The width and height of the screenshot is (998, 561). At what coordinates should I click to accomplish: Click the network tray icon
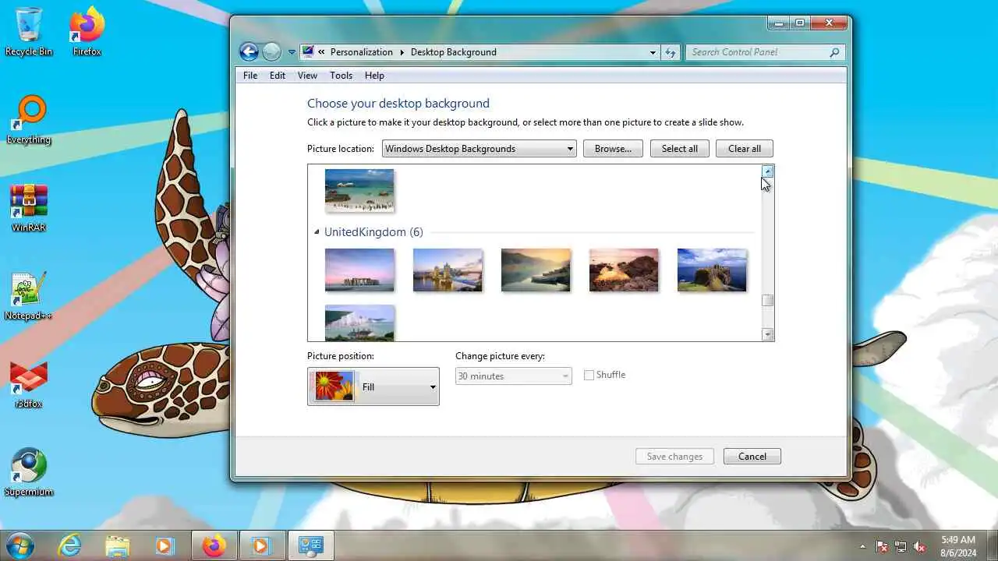[901, 546]
